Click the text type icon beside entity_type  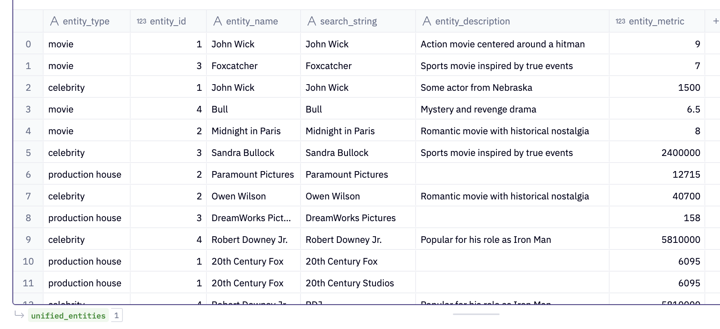point(54,21)
